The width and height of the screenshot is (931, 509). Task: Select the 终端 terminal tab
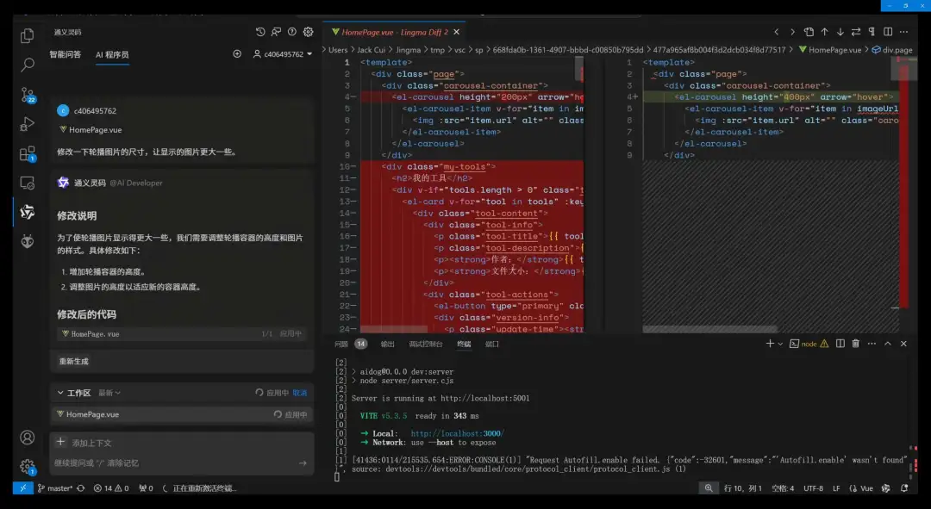point(464,345)
